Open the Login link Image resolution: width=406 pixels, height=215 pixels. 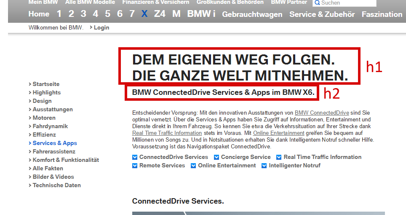click(101, 27)
